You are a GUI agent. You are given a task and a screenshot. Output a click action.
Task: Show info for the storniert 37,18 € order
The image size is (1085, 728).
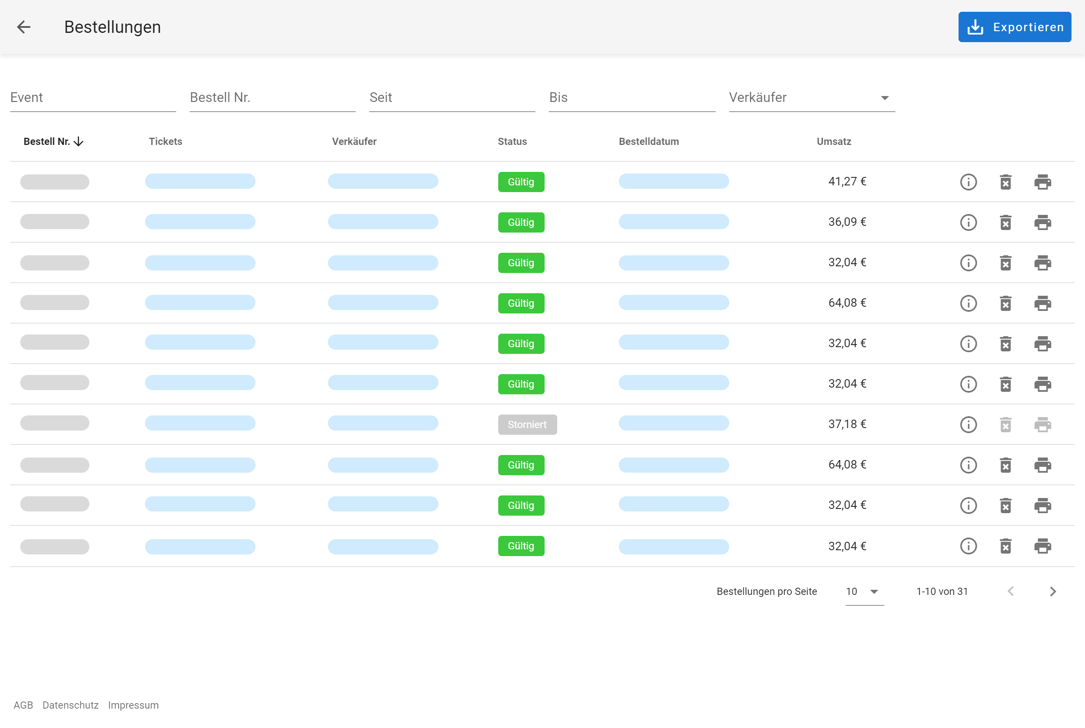[x=968, y=424]
